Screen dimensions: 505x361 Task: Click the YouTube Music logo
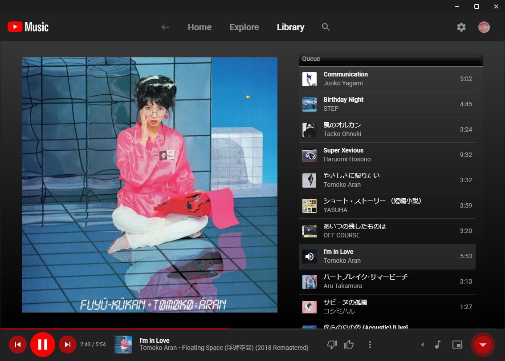(x=28, y=27)
